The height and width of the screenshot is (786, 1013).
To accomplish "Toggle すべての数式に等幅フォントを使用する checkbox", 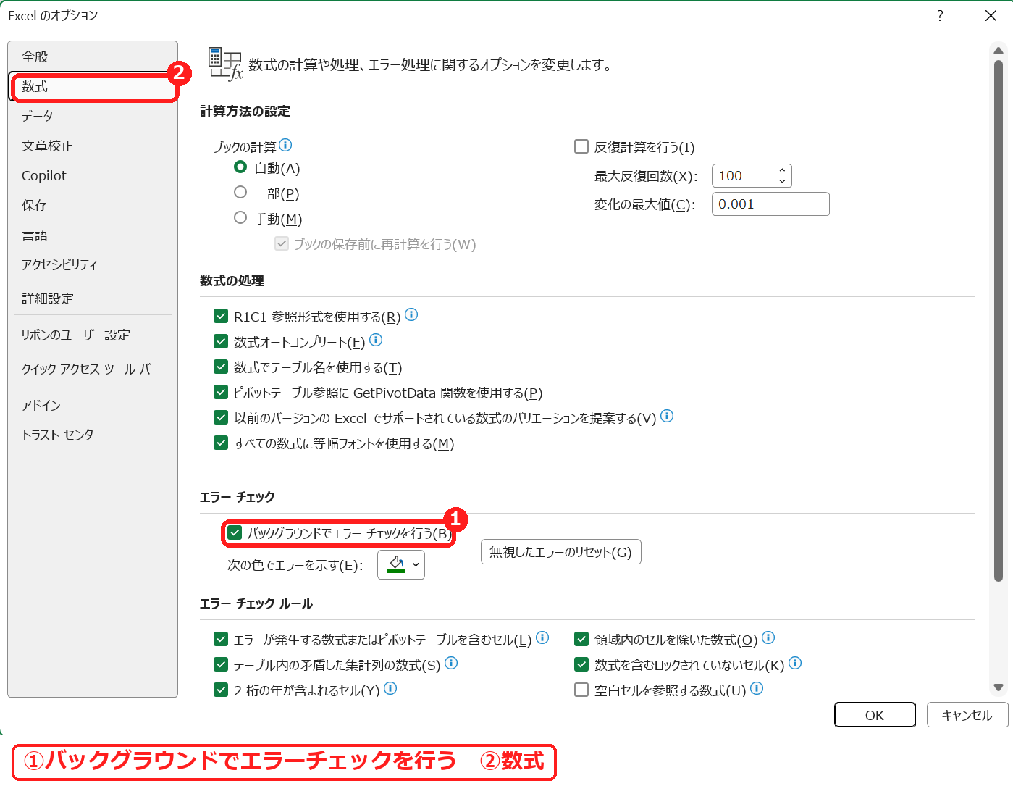I will click(x=222, y=443).
